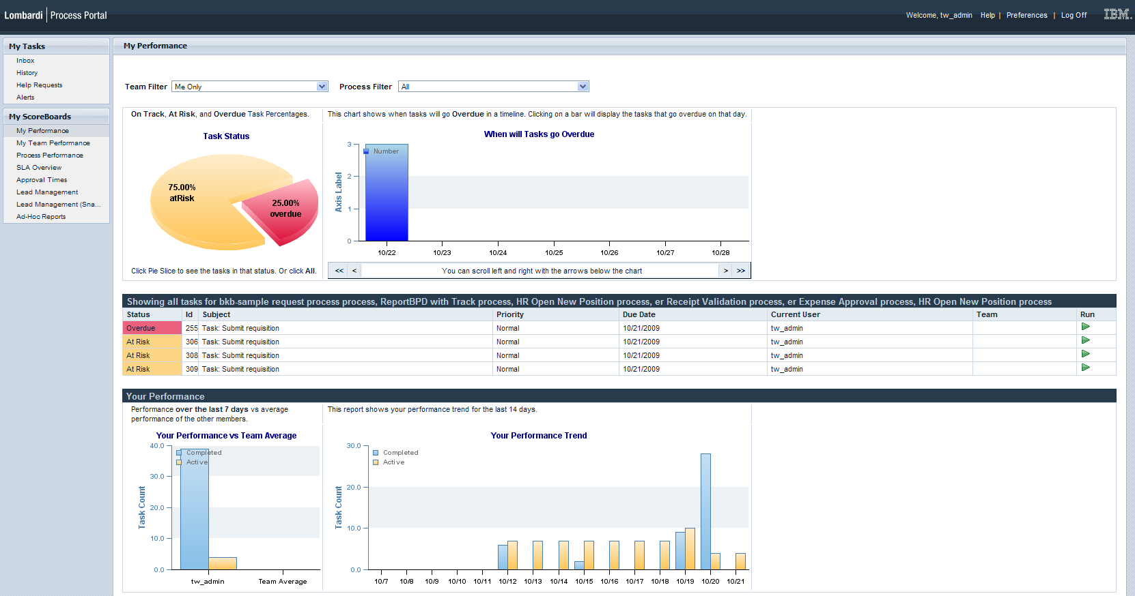Sort tasks by Due Date column header
1135x596 pixels.
[x=693, y=314]
